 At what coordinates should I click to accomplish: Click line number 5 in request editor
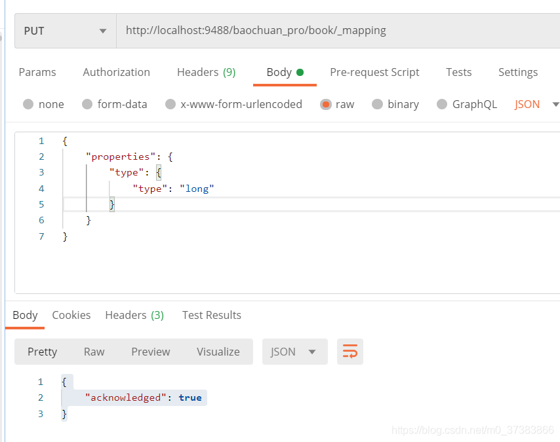pyautogui.click(x=41, y=204)
